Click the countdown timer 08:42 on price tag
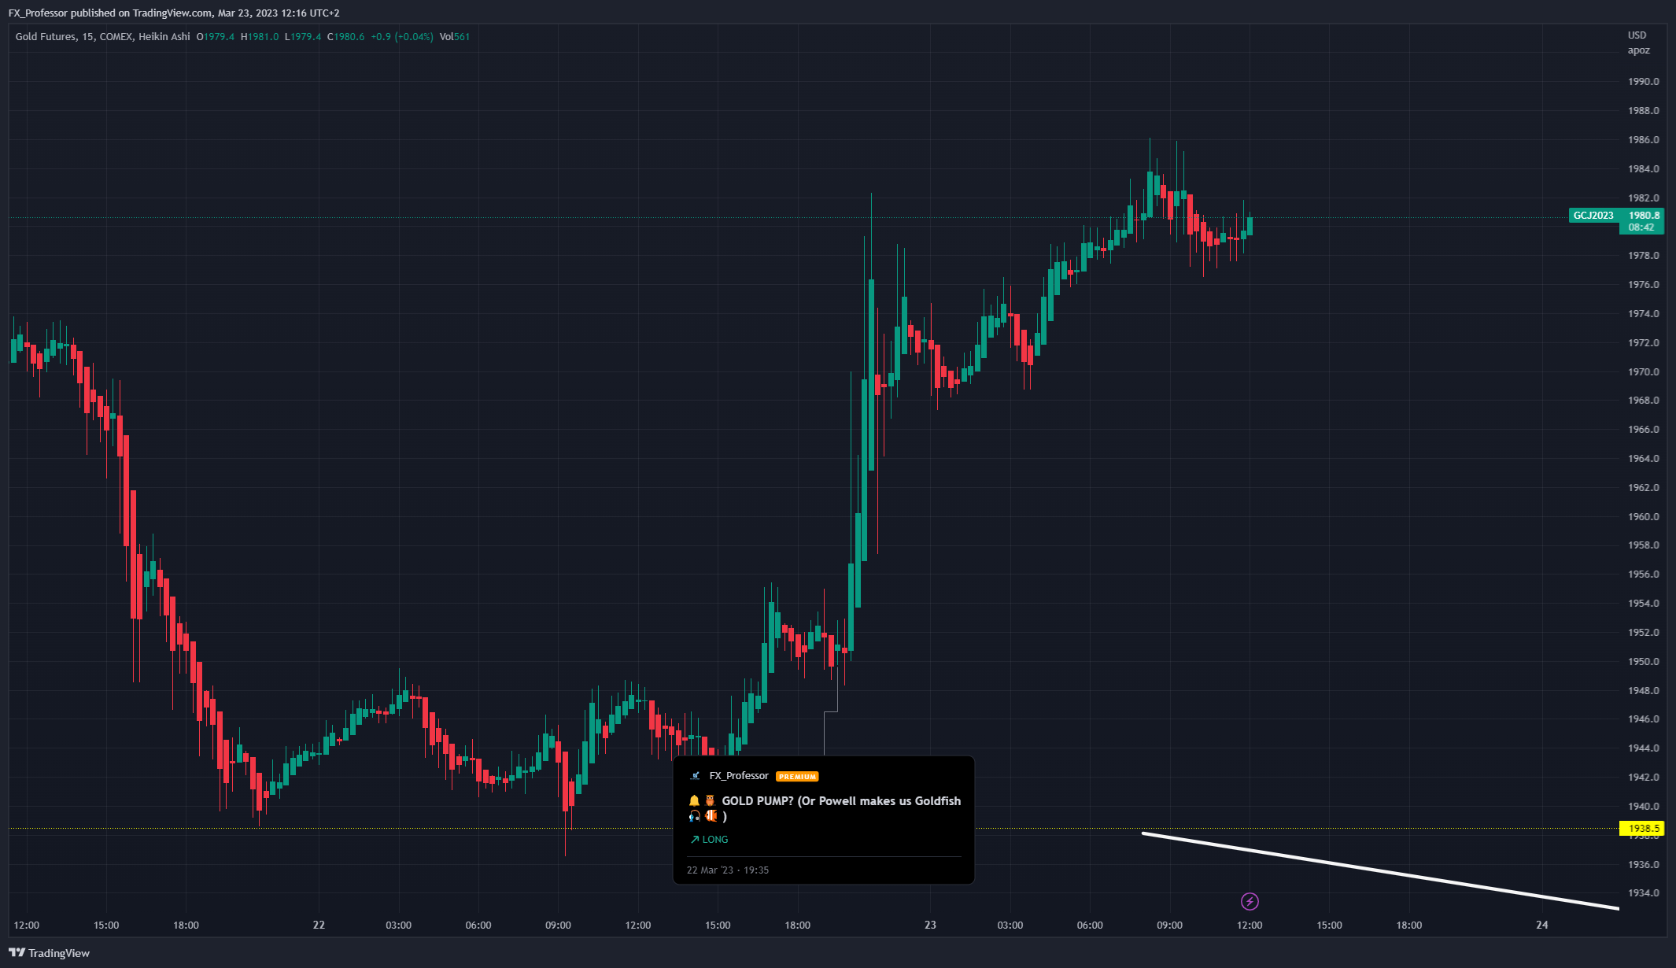The height and width of the screenshot is (968, 1676). tap(1641, 227)
